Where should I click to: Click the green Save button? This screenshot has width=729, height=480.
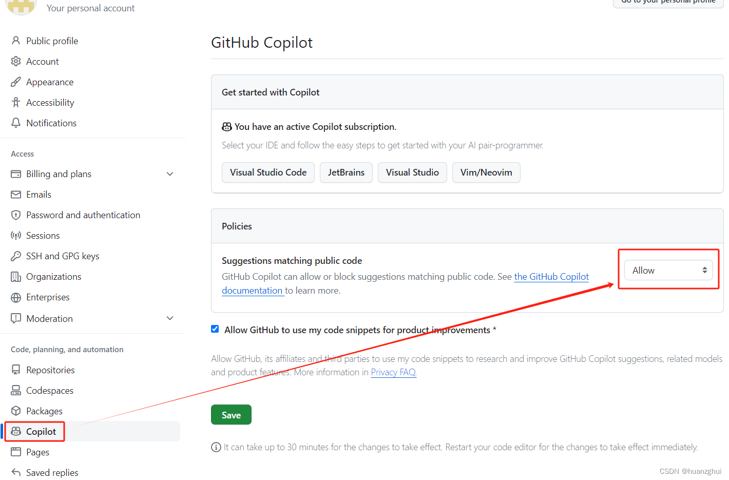pyautogui.click(x=231, y=415)
